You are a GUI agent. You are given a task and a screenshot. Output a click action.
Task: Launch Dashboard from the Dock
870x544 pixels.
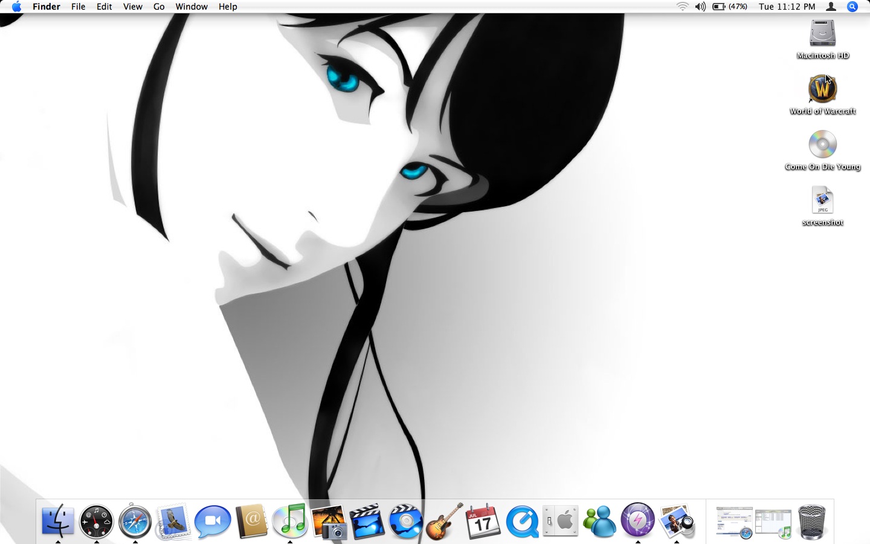pos(97,521)
